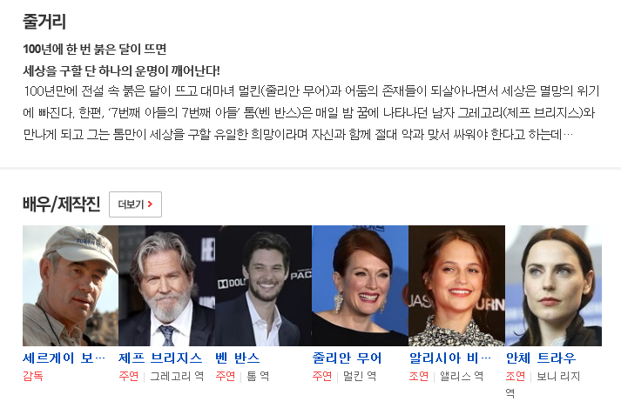Click the 더보기 button next to 배우/제작진
Image resolution: width=621 pixels, height=415 pixels.
[135, 204]
